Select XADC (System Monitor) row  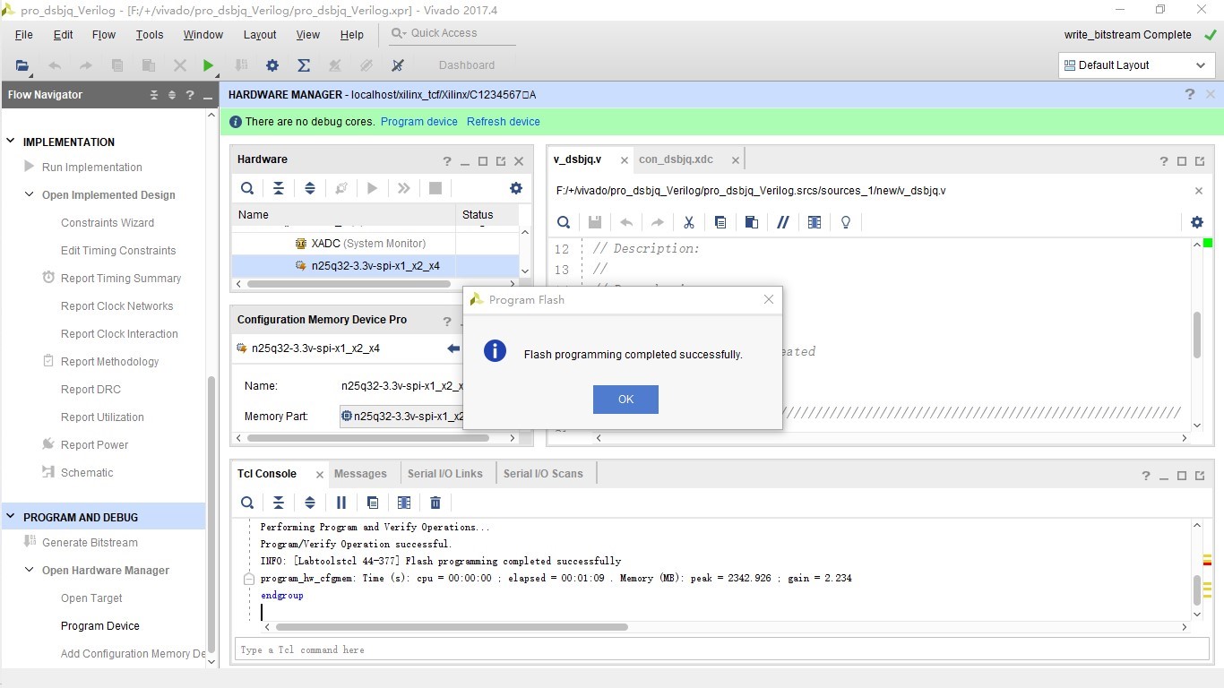pyautogui.click(x=375, y=244)
